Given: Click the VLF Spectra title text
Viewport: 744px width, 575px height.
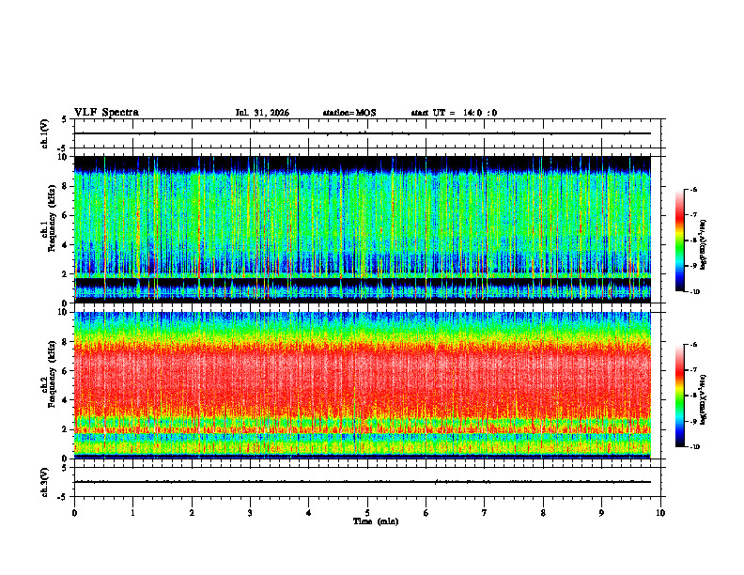Looking at the screenshot, I should [x=106, y=113].
